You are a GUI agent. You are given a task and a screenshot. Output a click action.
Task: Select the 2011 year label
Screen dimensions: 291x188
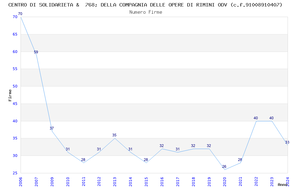click(x=83, y=182)
